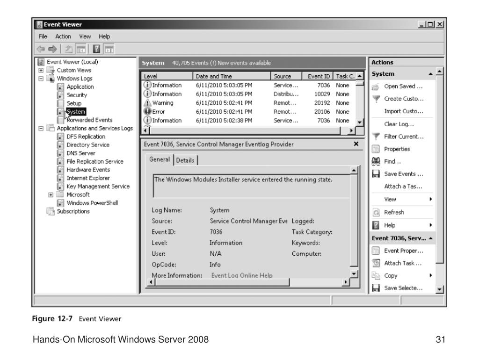
Task: Click Attach a Task to this Log action
Action: tap(403, 187)
